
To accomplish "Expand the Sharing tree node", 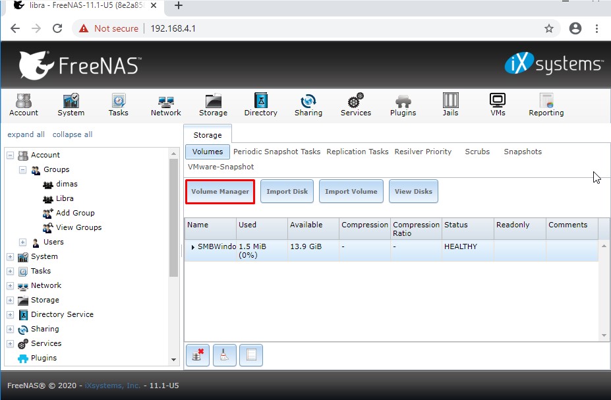I will [x=10, y=329].
